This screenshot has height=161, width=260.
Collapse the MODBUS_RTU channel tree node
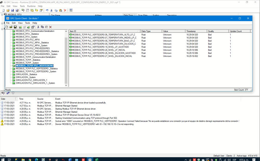[x=2, y=15]
